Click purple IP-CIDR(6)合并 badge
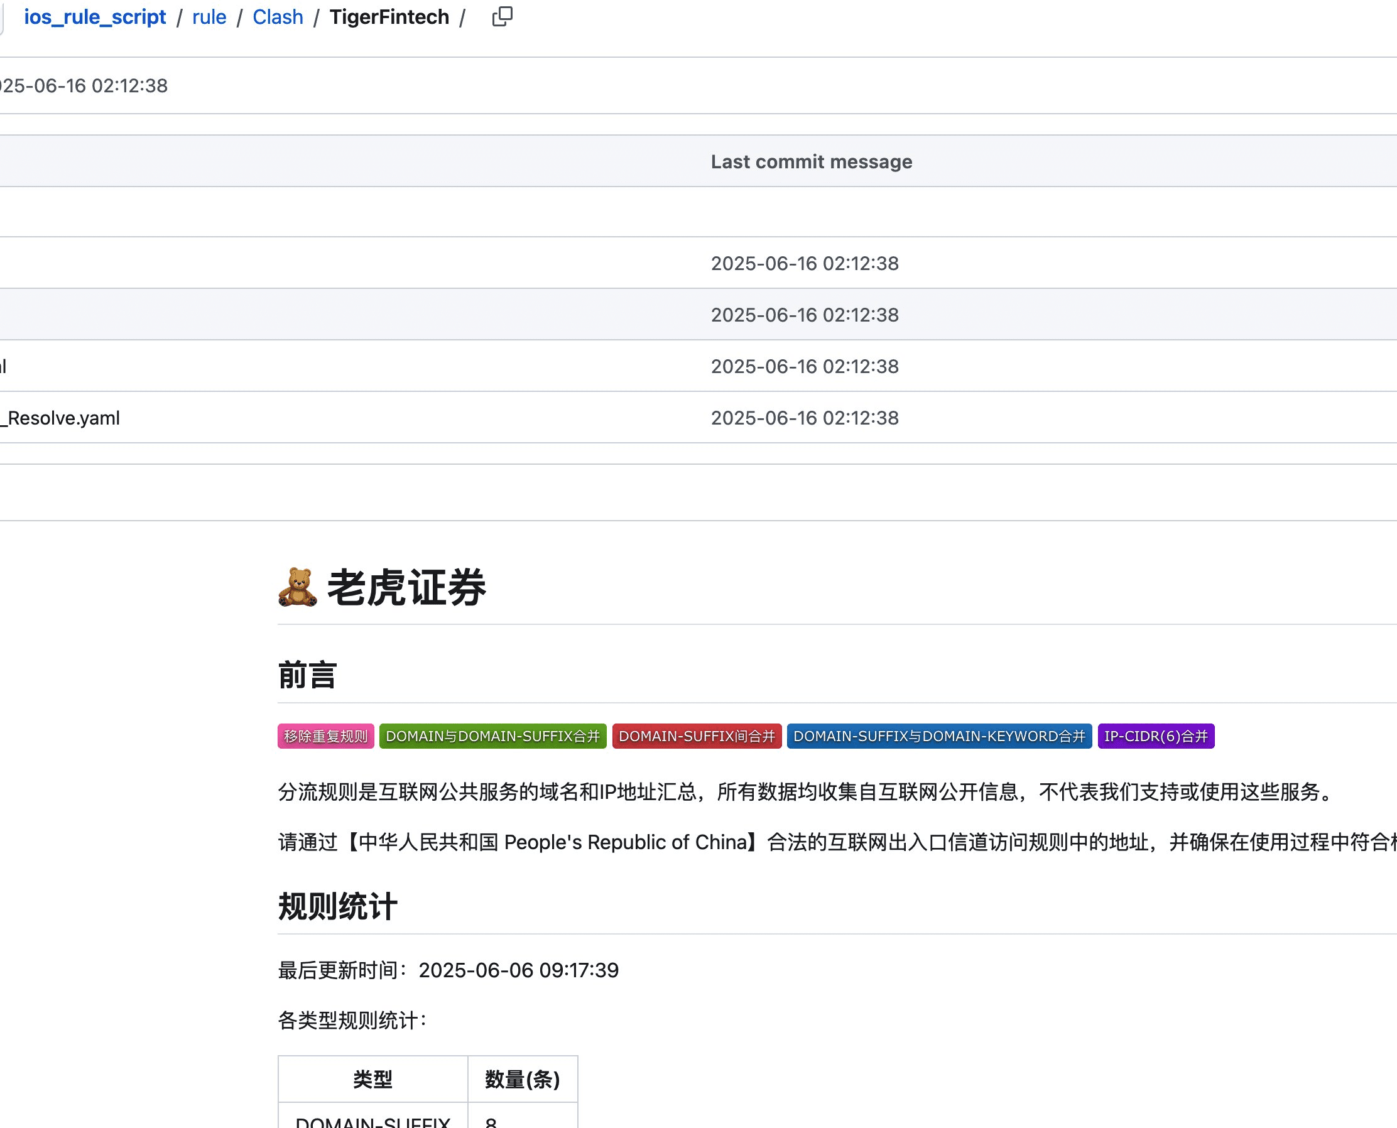This screenshot has width=1397, height=1128. coord(1156,736)
